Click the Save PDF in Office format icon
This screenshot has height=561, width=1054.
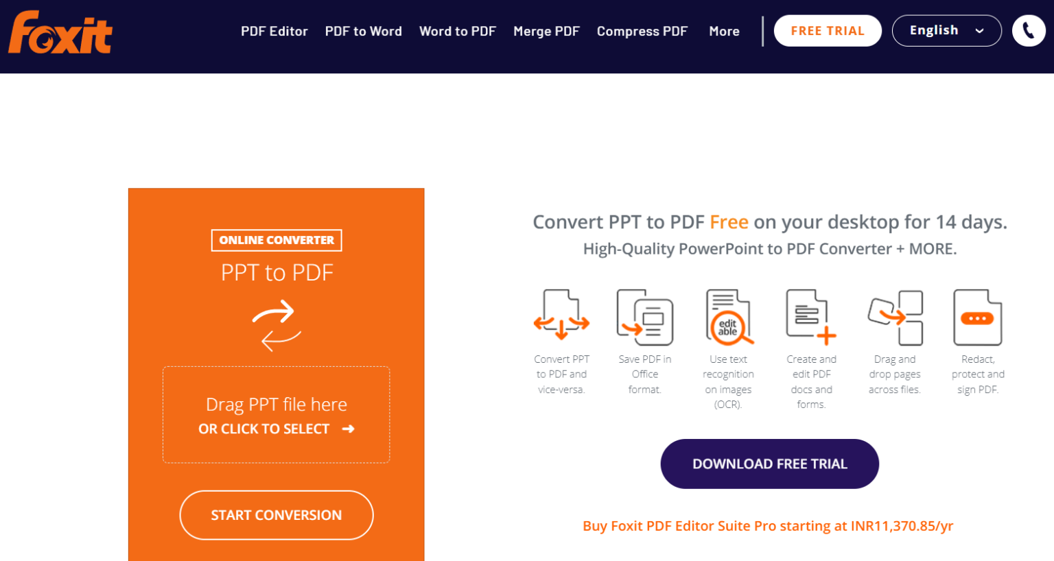point(645,316)
